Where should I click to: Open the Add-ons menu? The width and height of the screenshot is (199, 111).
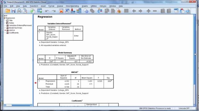(x=103, y=6)
